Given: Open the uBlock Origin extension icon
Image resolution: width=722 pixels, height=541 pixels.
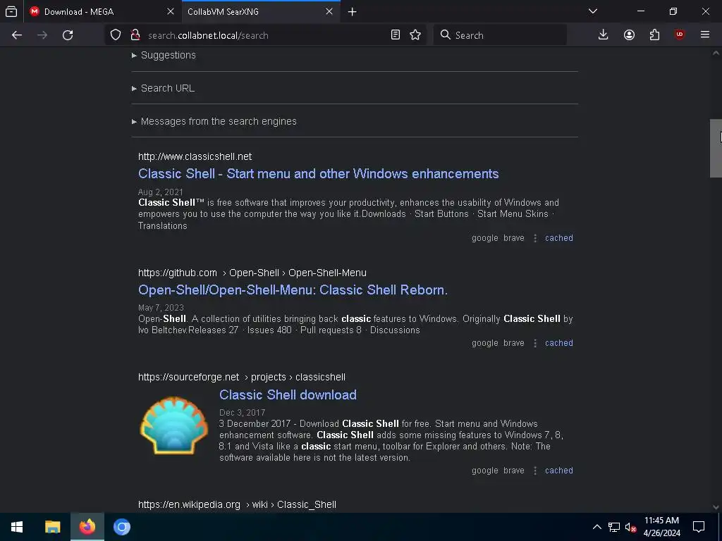Looking at the screenshot, I should coord(680,35).
